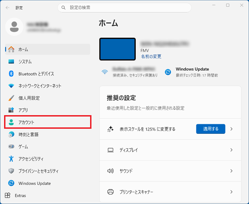The height and width of the screenshot is (204, 249).
Task: Open the ネットワークとインターネット menu label
Action: coord(40,86)
